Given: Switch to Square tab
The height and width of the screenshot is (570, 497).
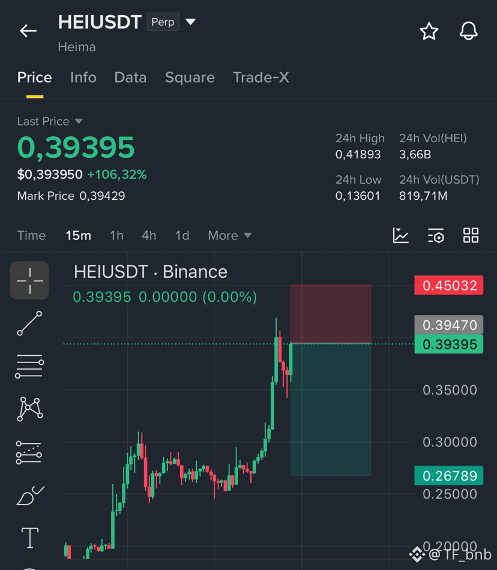Looking at the screenshot, I should tap(190, 77).
